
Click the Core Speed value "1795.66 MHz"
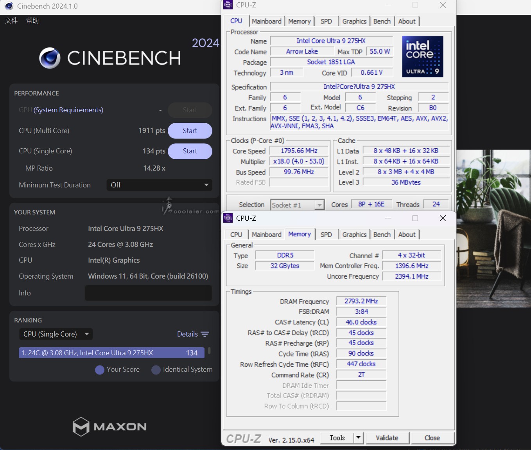coord(299,151)
